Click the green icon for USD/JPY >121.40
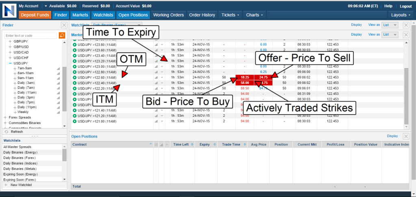This screenshot has width=416, height=197. pyautogui.click(x=75, y=110)
